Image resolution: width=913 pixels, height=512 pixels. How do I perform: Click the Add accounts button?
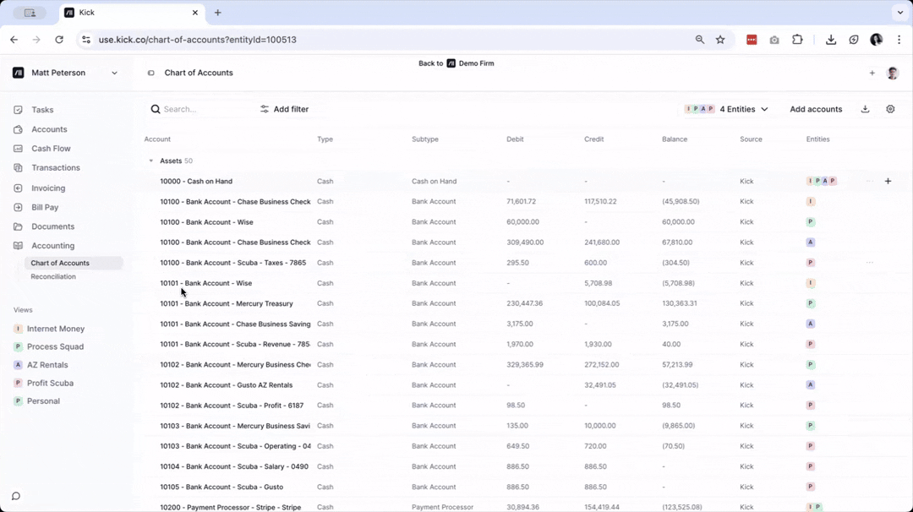(x=815, y=109)
